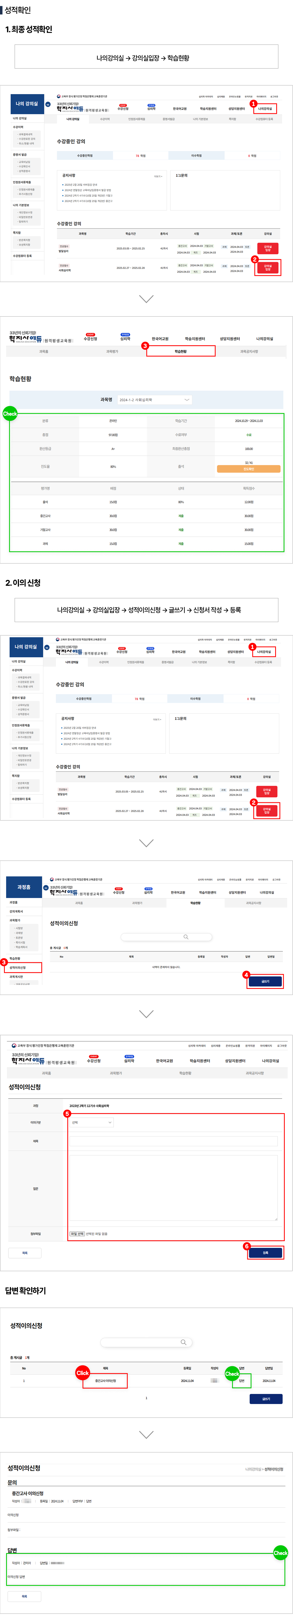Click the 글쓰기 button marked step 4
The height and width of the screenshot is (1616, 293).
point(265,981)
